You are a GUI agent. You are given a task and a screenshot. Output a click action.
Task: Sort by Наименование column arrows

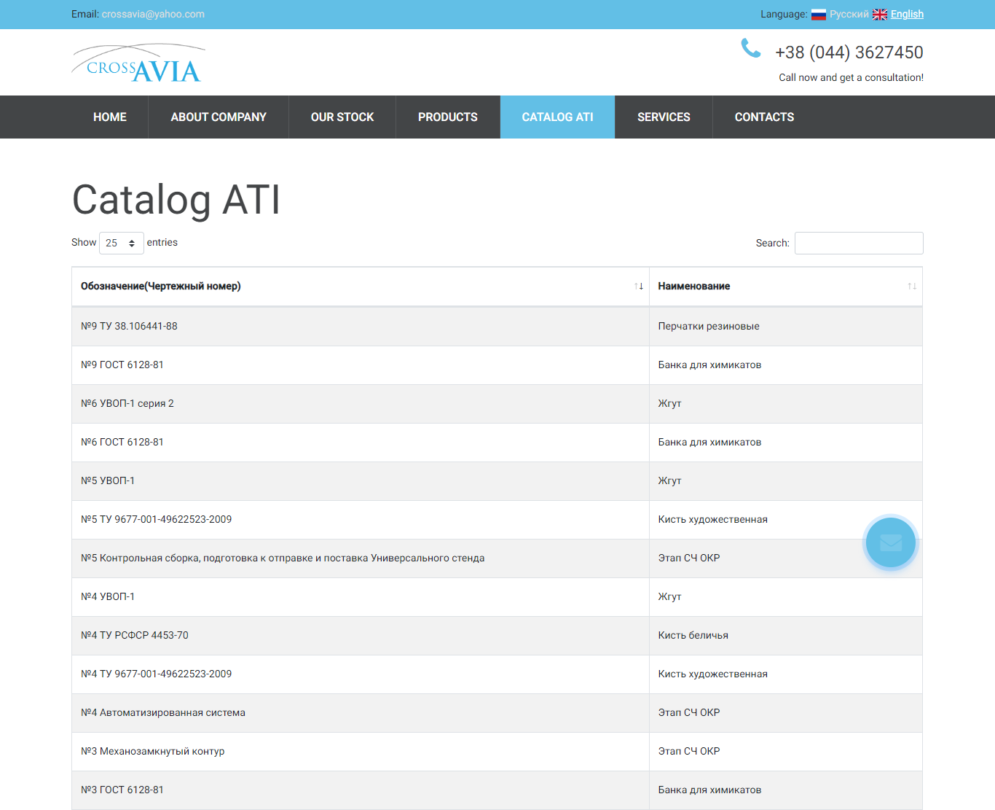912,287
